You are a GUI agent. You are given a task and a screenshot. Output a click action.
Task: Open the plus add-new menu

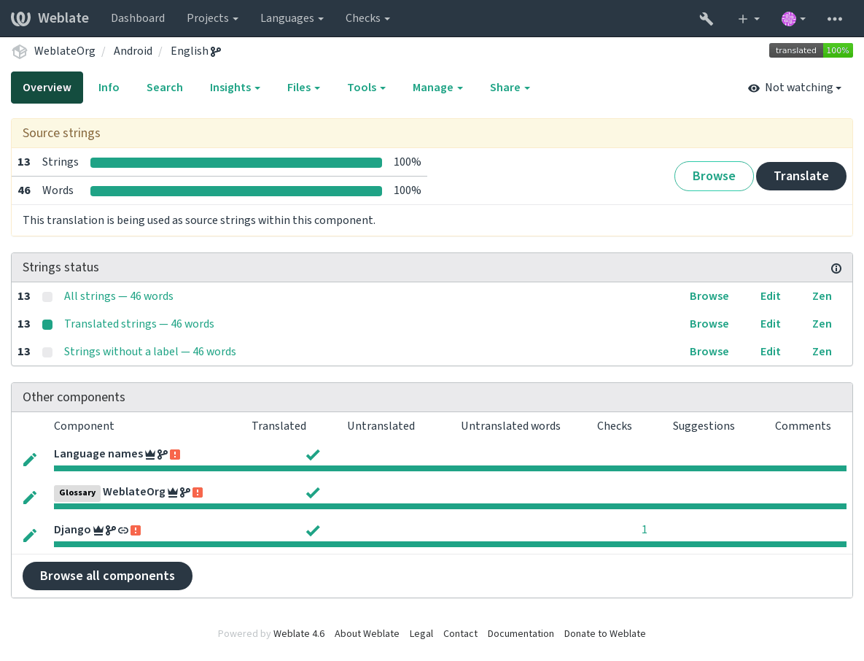(748, 19)
